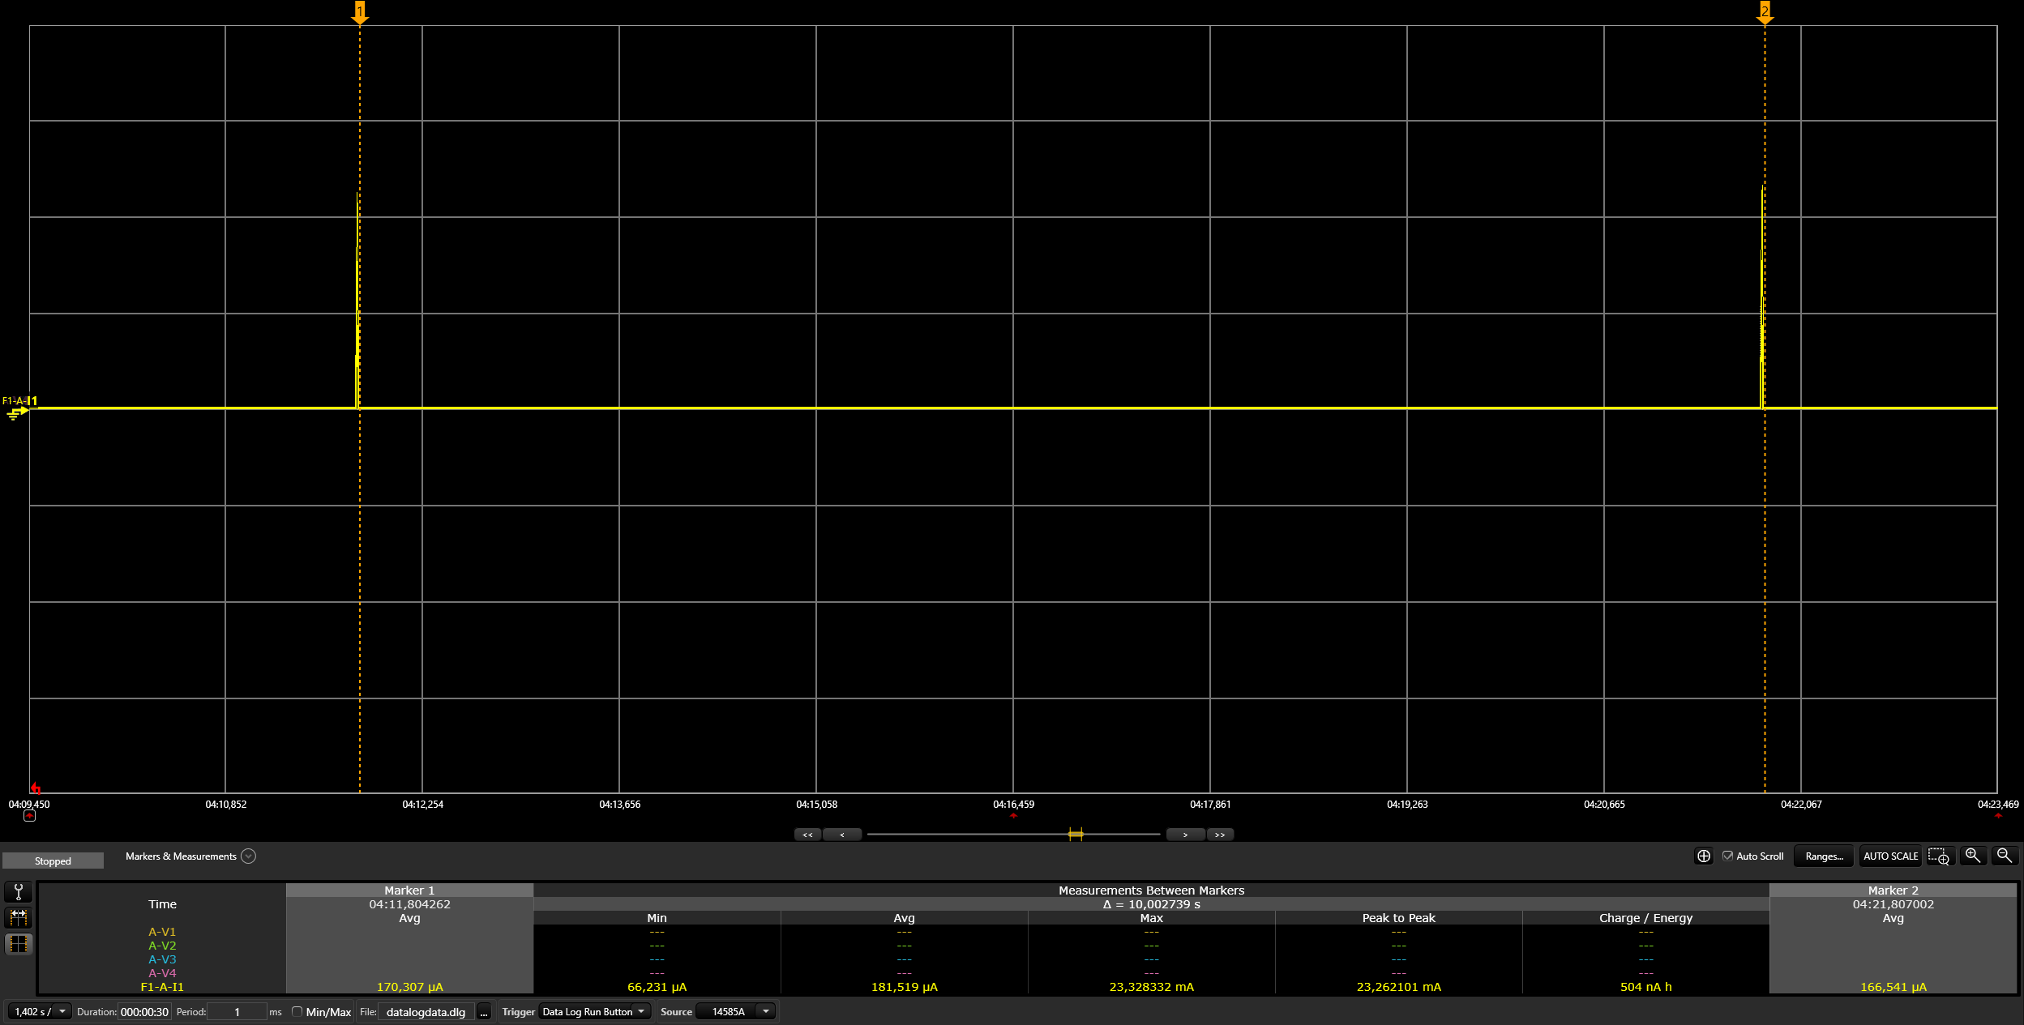Image resolution: width=2024 pixels, height=1025 pixels.
Task: Click Marker 2 average 166,541 µA
Action: point(1893,987)
